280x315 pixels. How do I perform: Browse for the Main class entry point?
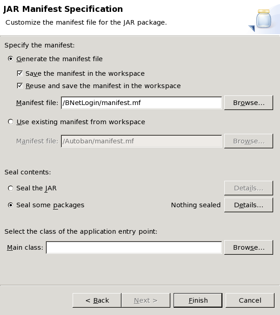pos(248,247)
